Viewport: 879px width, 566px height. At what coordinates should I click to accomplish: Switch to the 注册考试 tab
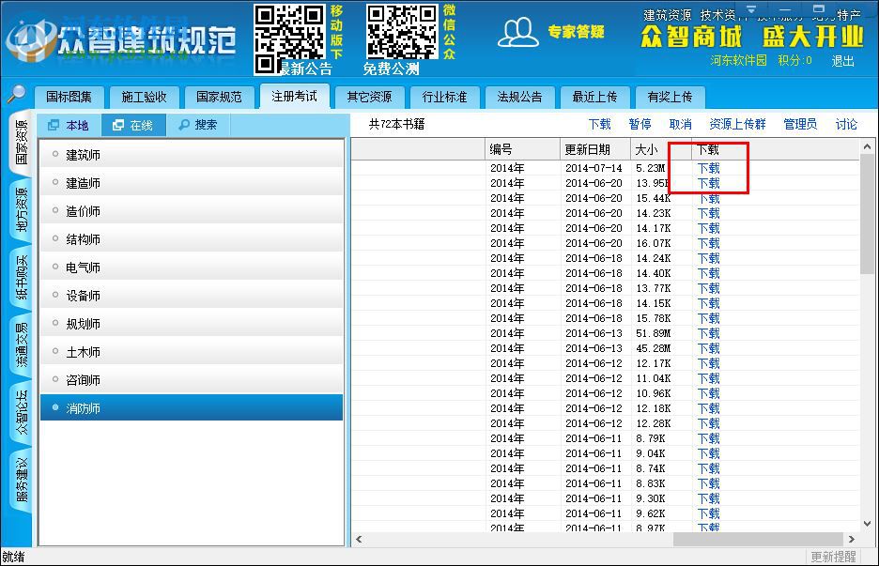pos(294,96)
